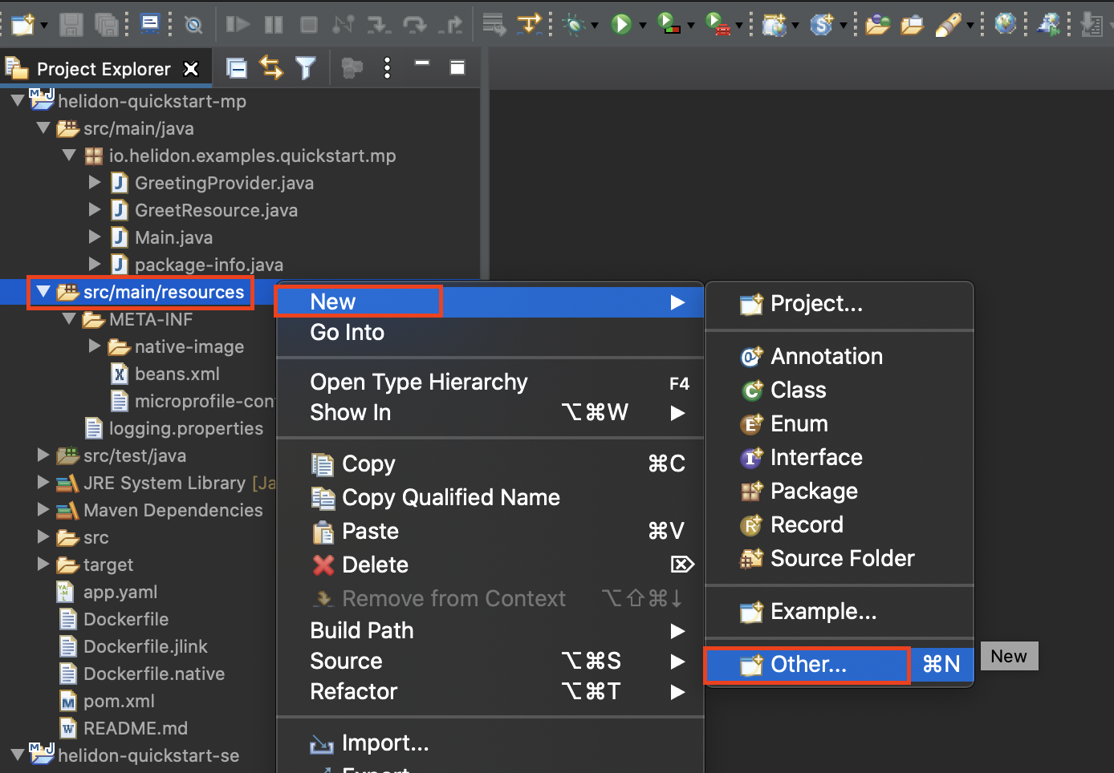Image resolution: width=1114 pixels, height=773 pixels.
Task: Click the Save All toolbar icon
Action: [107, 24]
